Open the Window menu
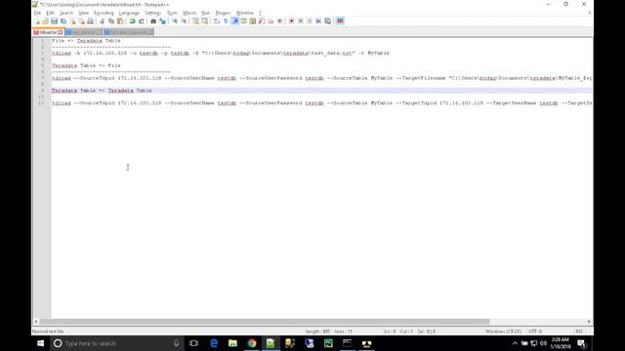625x351 pixels. pyautogui.click(x=244, y=13)
